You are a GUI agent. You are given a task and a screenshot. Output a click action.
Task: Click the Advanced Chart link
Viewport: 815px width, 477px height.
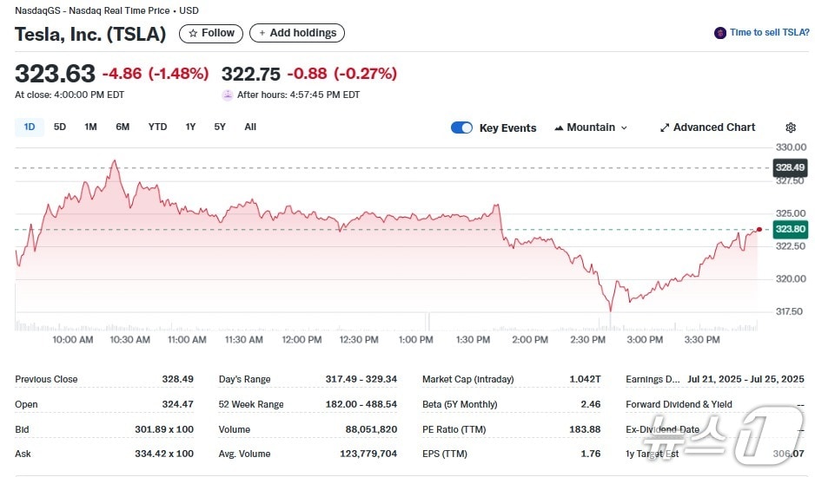[713, 127]
